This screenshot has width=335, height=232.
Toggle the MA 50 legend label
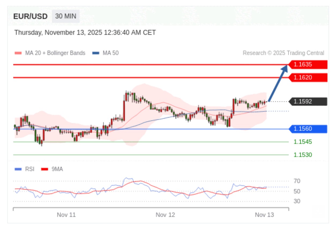pos(110,53)
